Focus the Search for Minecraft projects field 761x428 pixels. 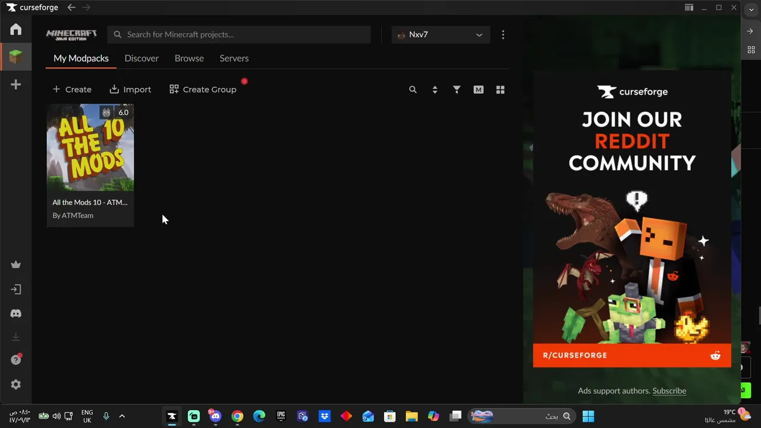pos(239,34)
